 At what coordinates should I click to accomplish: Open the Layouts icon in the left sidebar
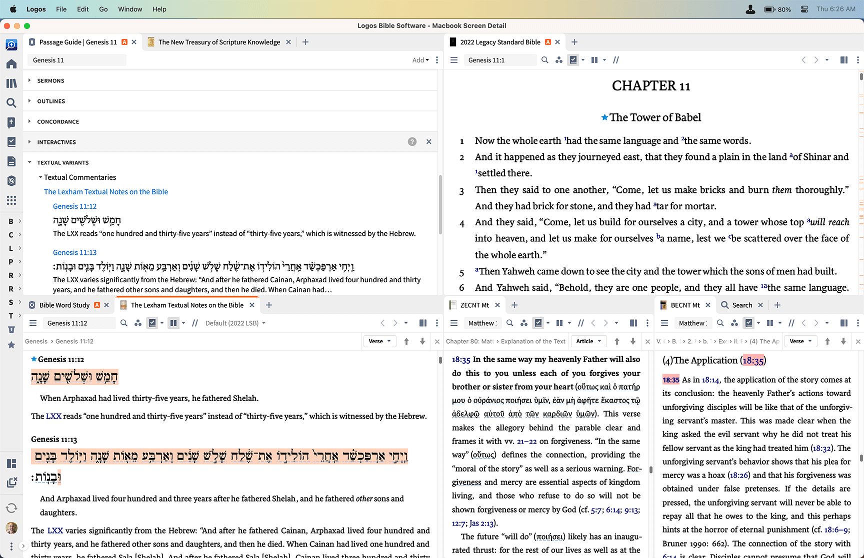[x=11, y=464]
